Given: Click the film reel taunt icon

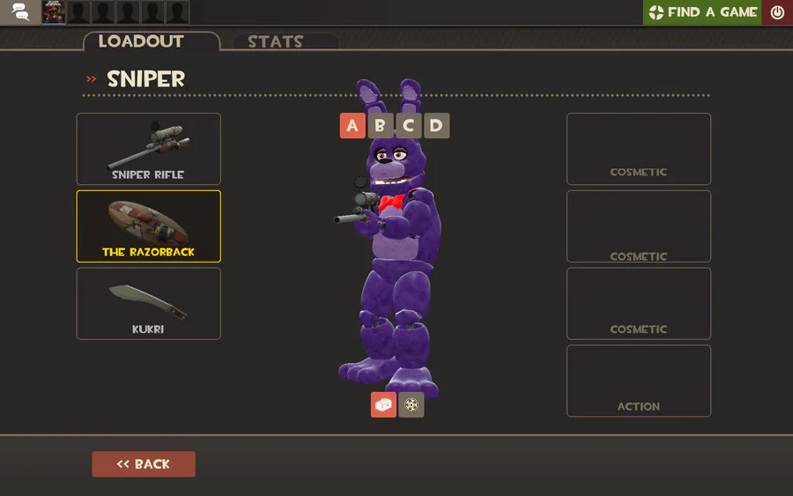Looking at the screenshot, I should 411,404.
